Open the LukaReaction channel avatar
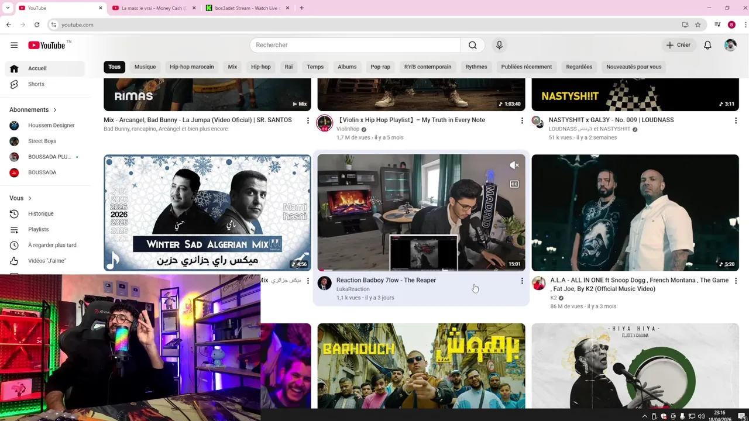Viewport: 749px width, 421px height. point(325,284)
